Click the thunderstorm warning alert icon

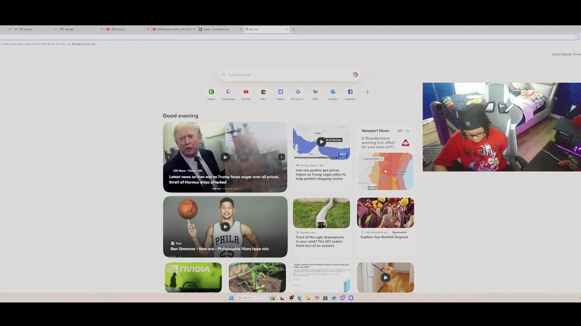click(x=405, y=143)
